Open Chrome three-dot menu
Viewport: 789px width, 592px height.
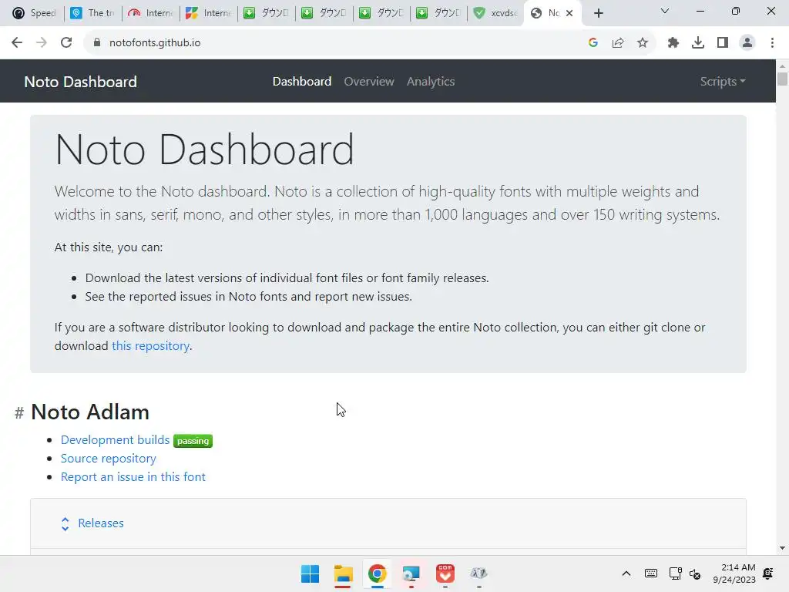point(772,43)
